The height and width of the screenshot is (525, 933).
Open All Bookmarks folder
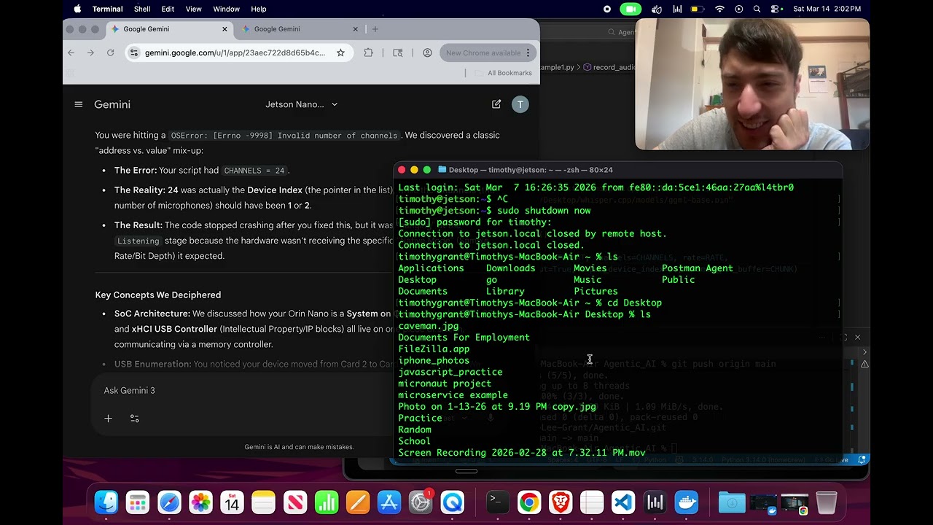click(x=503, y=73)
